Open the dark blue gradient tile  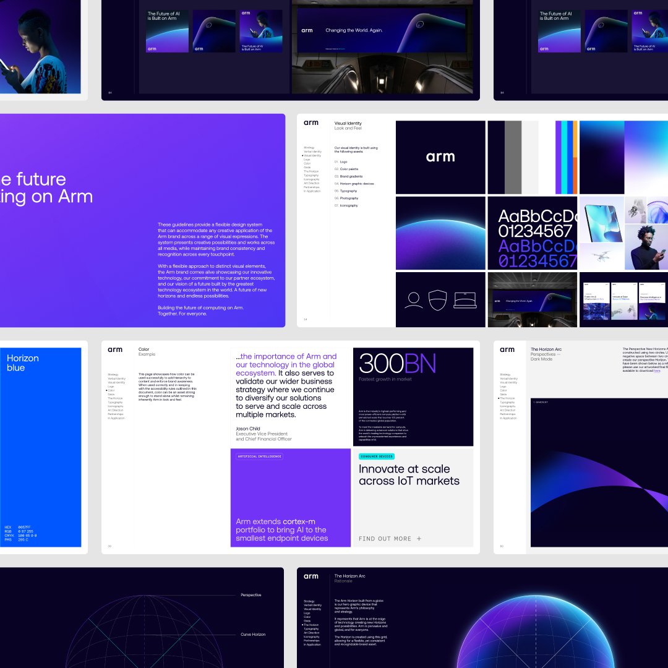click(602, 157)
